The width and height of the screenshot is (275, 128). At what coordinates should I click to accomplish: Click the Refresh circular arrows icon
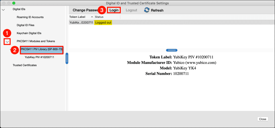click(x=147, y=10)
